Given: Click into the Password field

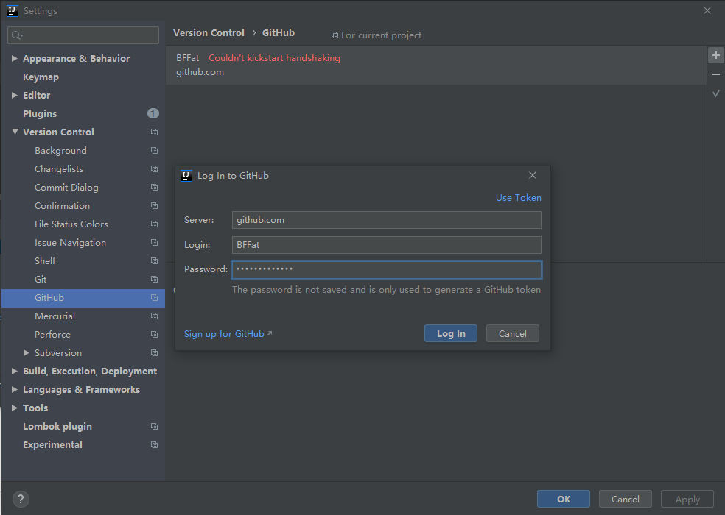Looking at the screenshot, I should (x=387, y=270).
